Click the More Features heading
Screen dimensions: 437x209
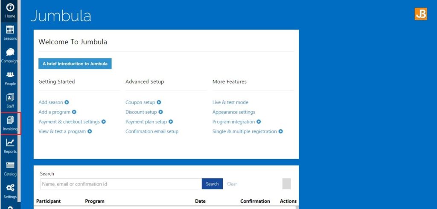coord(229,81)
